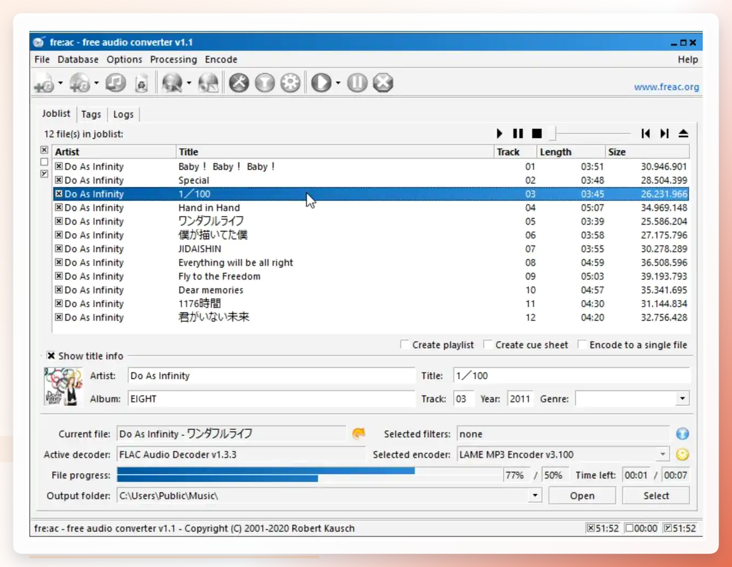Open the CDDB query dropdown arrow
This screenshot has width=732, height=567.
(189, 83)
